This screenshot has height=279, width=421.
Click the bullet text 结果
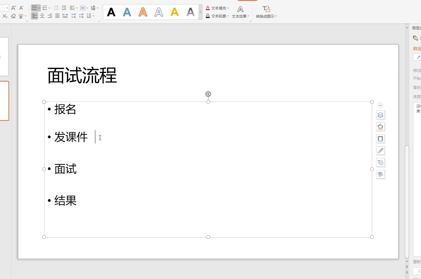click(65, 201)
